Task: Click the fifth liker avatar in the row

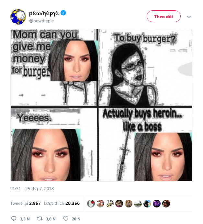Action: [129, 204]
